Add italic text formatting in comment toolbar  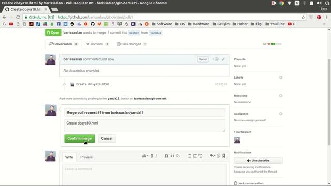(x=156, y=156)
